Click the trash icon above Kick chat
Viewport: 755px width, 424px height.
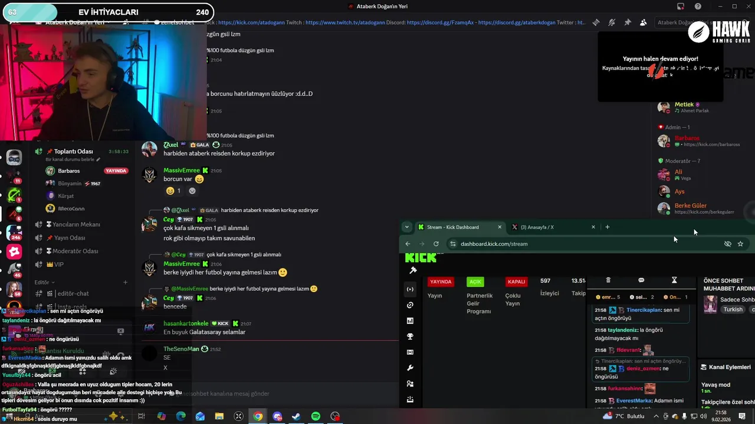tap(608, 280)
